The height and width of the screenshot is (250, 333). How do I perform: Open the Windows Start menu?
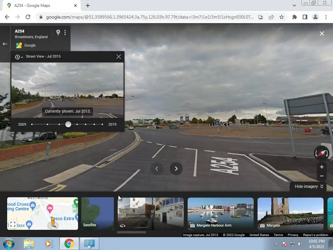coord(8,243)
